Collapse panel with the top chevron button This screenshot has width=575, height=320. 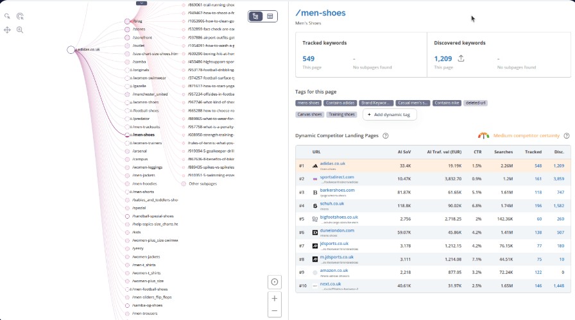142,3
